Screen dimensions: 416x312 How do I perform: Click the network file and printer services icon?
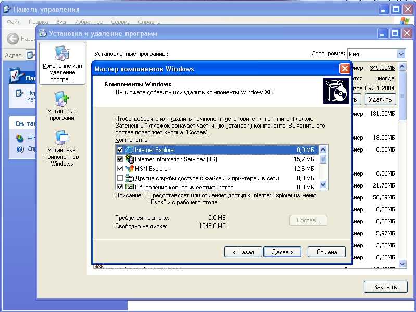coord(130,178)
